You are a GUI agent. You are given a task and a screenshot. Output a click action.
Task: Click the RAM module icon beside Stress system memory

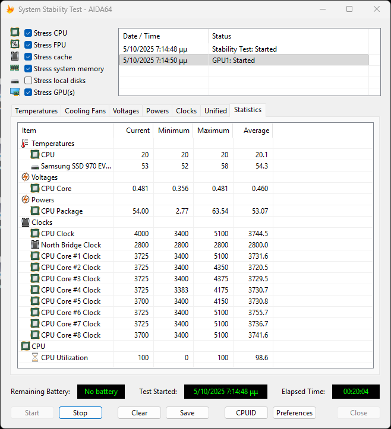(x=15, y=68)
